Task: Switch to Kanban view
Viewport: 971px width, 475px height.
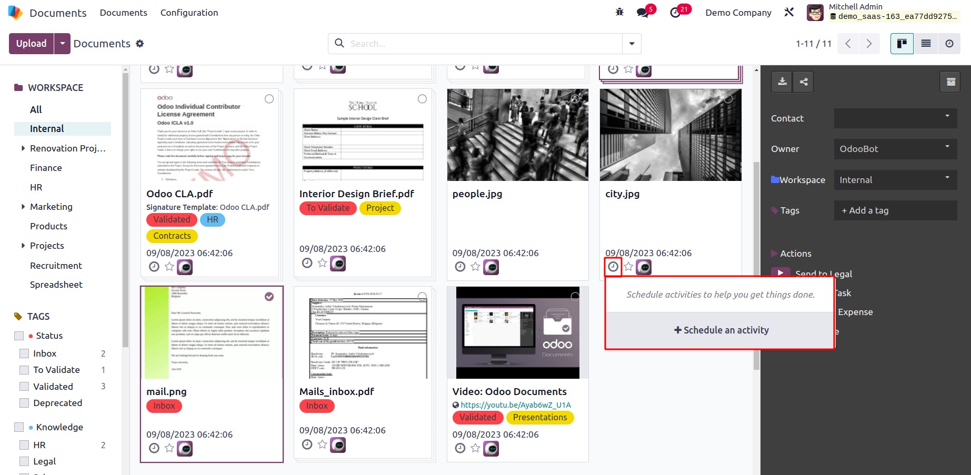Action: click(902, 44)
